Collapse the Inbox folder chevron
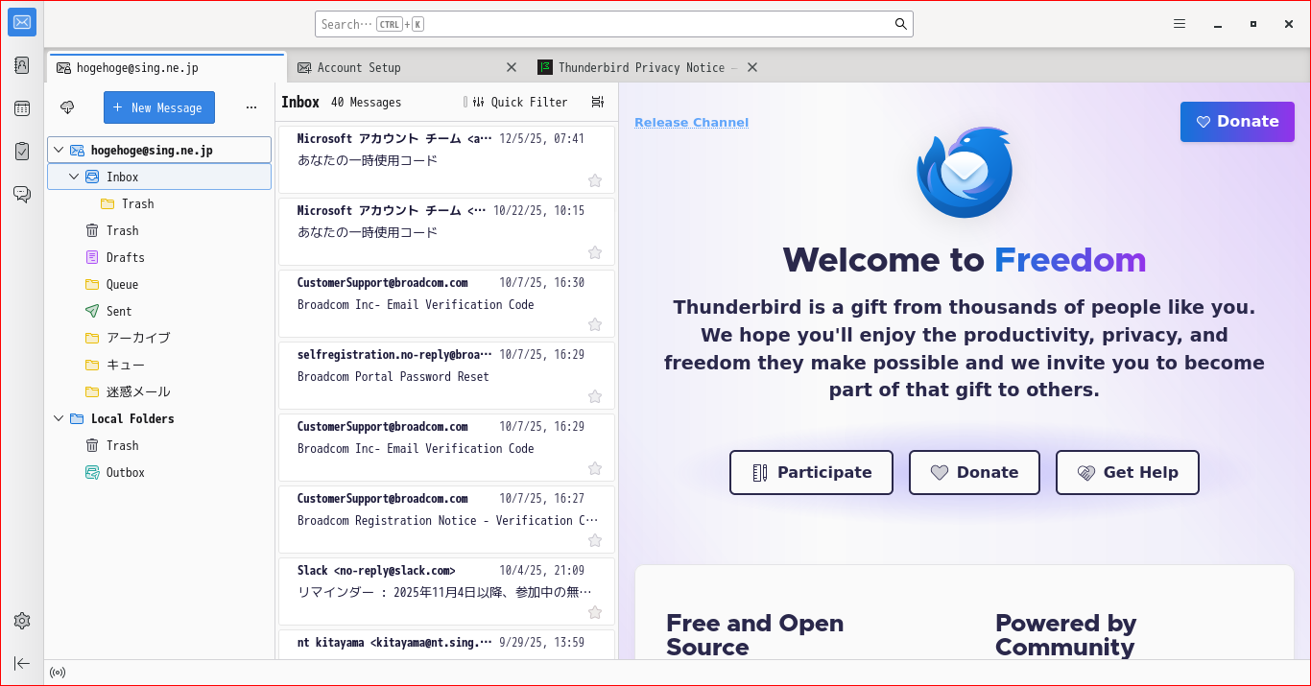Image resolution: width=1311 pixels, height=686 pixels. [x=74, y=177]
